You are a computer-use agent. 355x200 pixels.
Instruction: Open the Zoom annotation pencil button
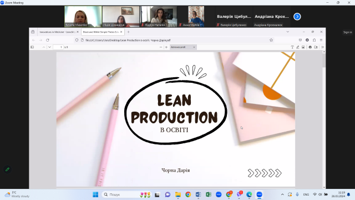pos(7,169)
